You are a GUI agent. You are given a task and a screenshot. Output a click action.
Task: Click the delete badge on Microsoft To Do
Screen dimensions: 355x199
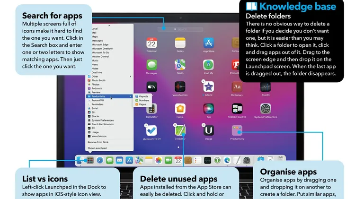click(x=146, y=125)
